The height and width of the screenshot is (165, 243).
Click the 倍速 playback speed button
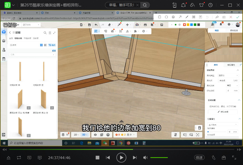point(199,158)
